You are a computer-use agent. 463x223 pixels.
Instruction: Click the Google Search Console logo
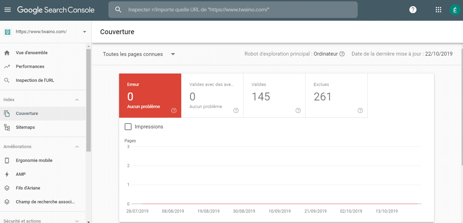click(x=56, y=10)
